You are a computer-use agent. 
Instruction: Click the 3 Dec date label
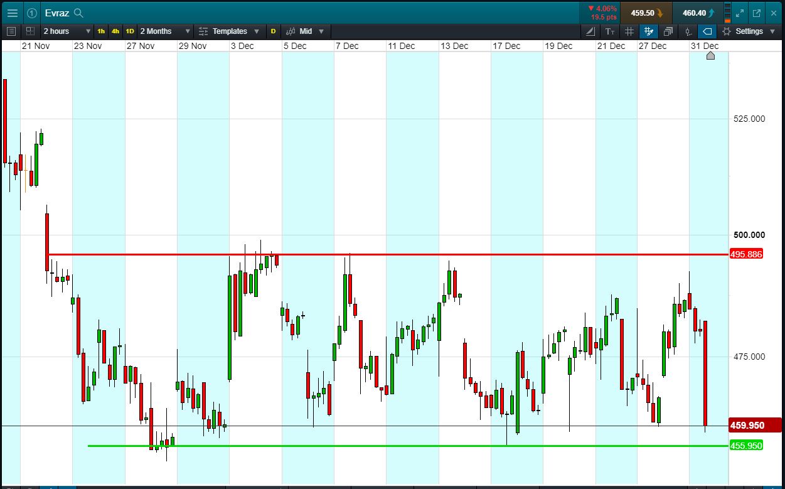tap(242, 46)
